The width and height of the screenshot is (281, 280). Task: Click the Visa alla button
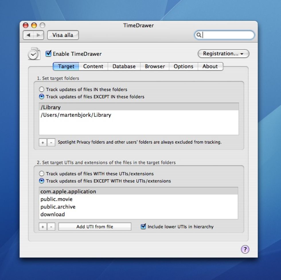click(x=63, y=35)
